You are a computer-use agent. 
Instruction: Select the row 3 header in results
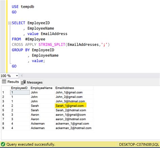6,101
